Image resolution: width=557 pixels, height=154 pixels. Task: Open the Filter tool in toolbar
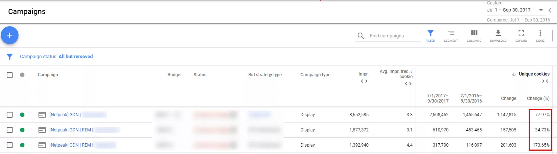pos(430,36)
